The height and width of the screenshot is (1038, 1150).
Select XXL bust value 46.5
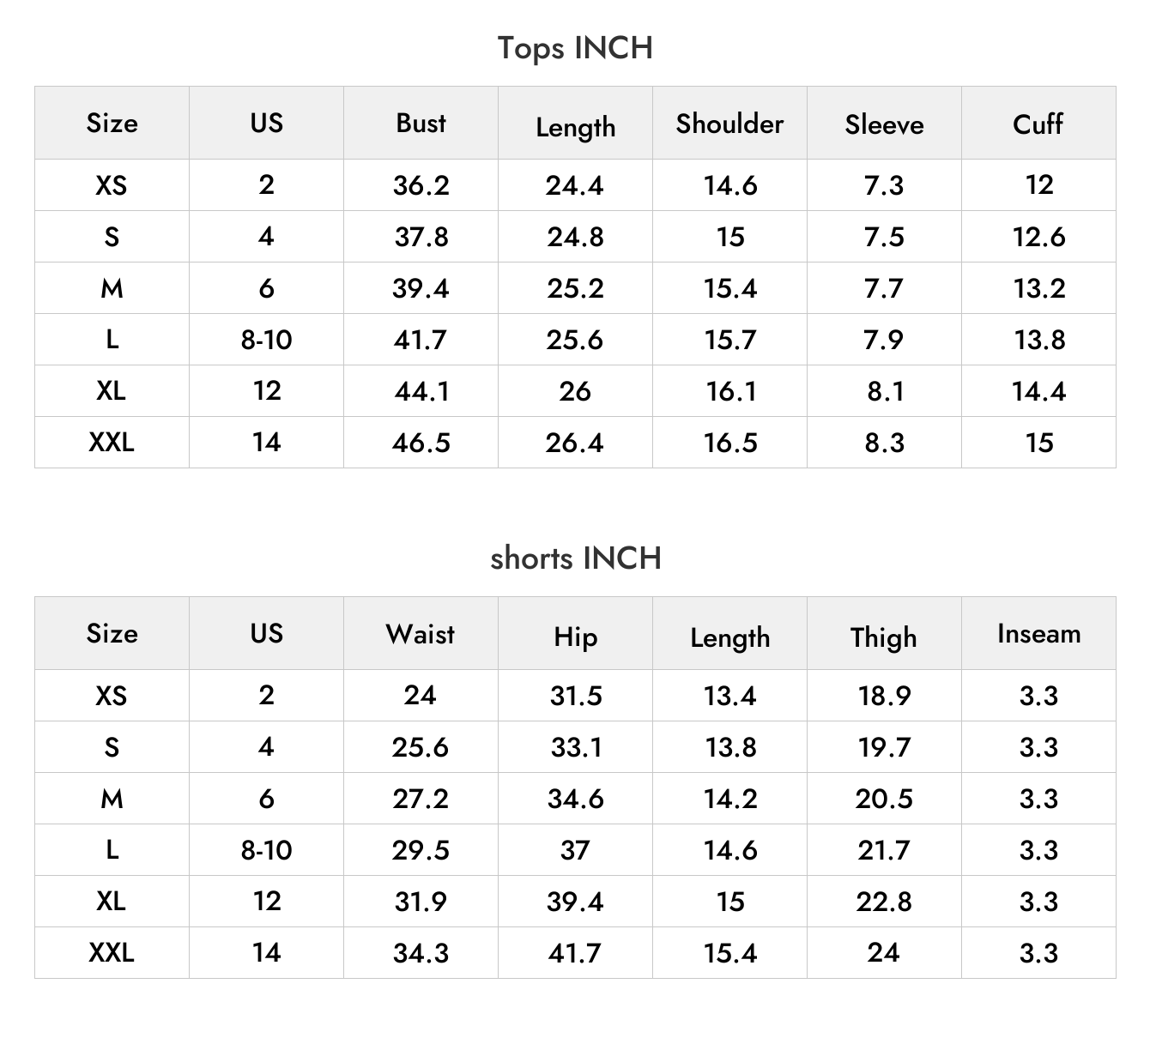click(x=421, y=443)
